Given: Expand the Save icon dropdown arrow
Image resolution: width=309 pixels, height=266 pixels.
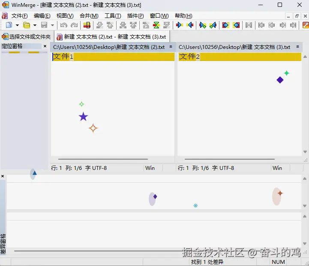Looking at the screenshot, I should [x=52, y=25].
